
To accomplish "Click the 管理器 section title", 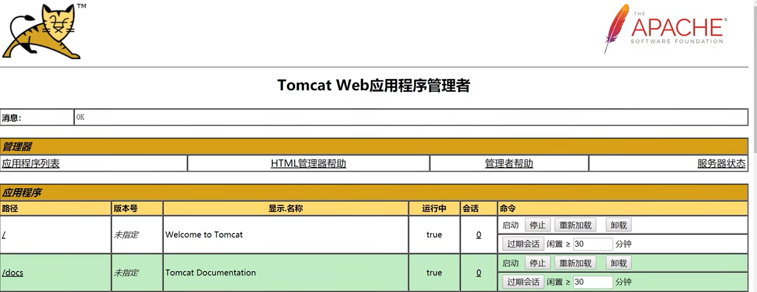I will (x=17, y=147).
